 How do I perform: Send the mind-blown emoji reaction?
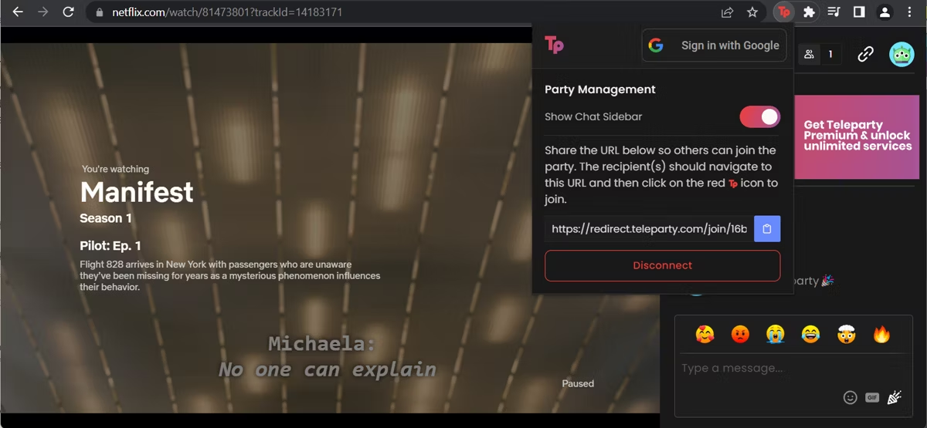coord(846,334)
